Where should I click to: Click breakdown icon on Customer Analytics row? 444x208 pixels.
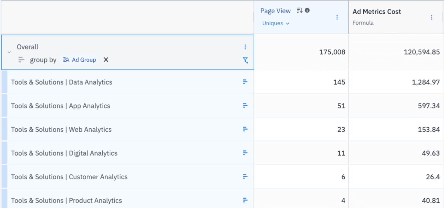click(x=245, y=177)
